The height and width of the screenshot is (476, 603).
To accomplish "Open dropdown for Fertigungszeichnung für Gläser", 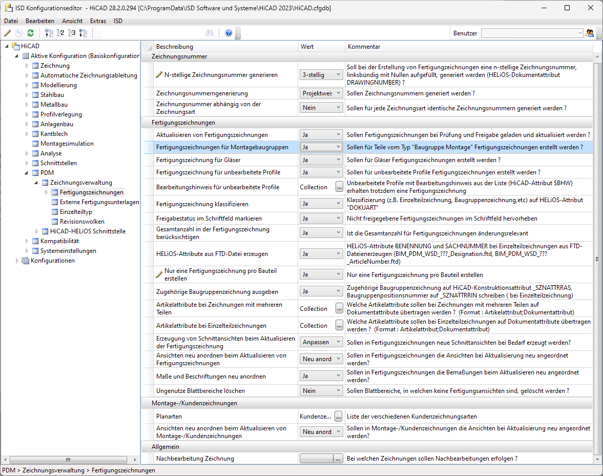I will [321, 160].
